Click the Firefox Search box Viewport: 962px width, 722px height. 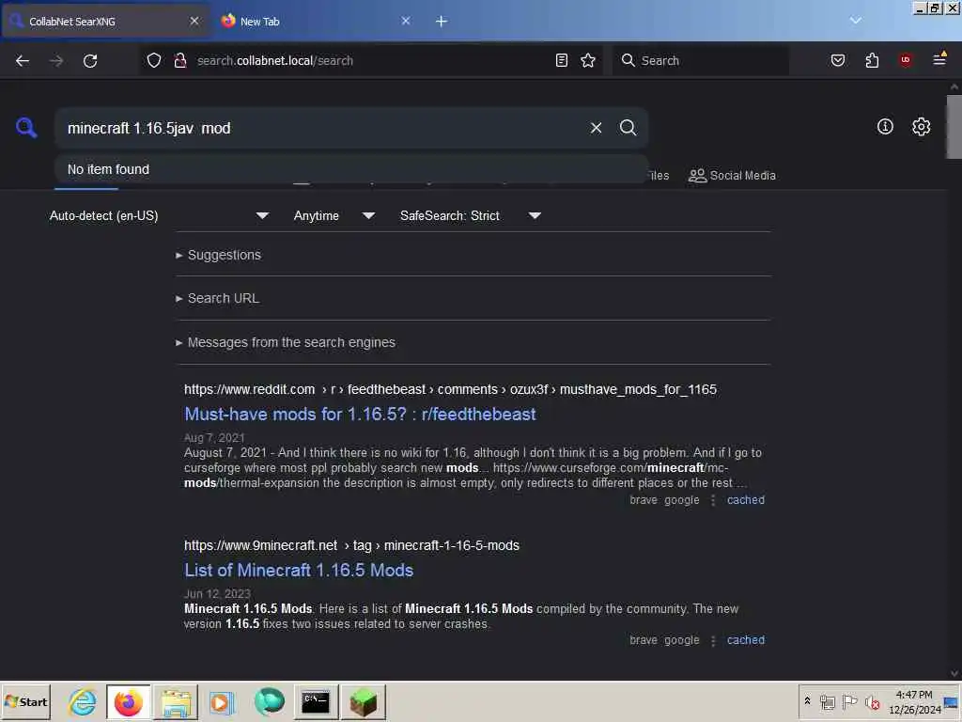coord(700,60)
